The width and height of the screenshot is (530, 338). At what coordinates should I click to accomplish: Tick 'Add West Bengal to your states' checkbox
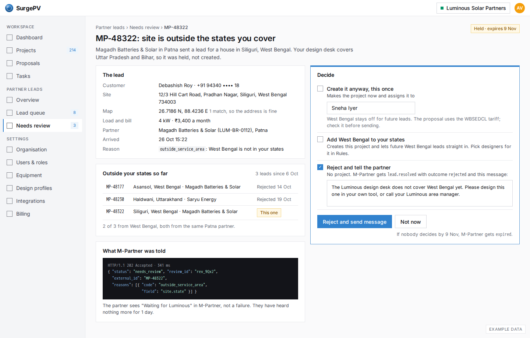(x=320, y=139)
